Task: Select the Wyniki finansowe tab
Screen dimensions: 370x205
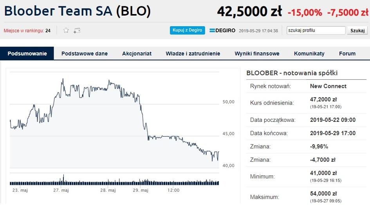Action: [x=257, y=53]
